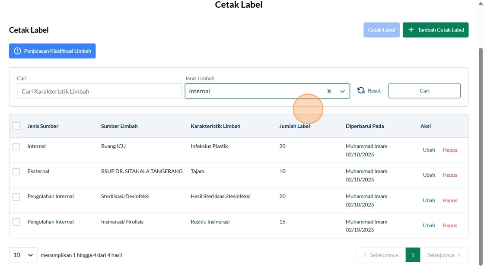Image resolution: width=484 pixels, height=270 pixels.
Task: Go to page 1 in pagination
Action: coord(413,255)
